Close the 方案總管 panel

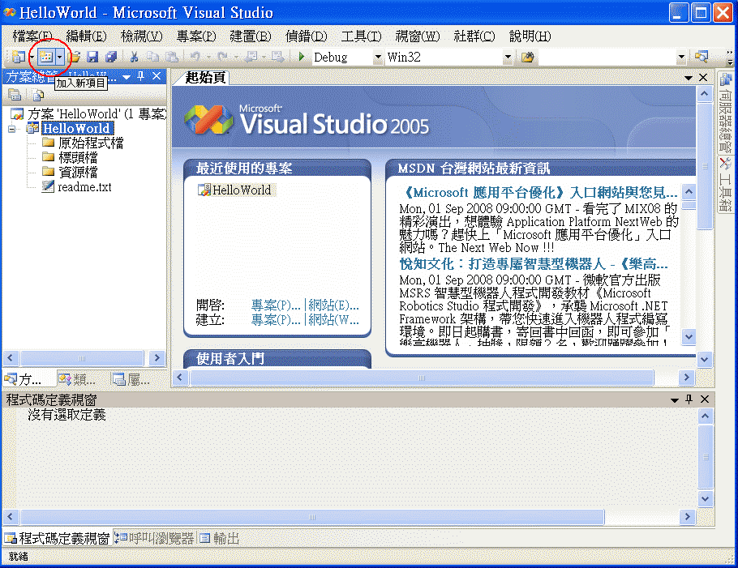(157, 76)
